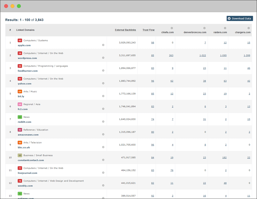The width and height of the screenshot is (257, 199).
Task: Click raiders.com count 1,095 for wordpress.com
Action: (223, 56)
